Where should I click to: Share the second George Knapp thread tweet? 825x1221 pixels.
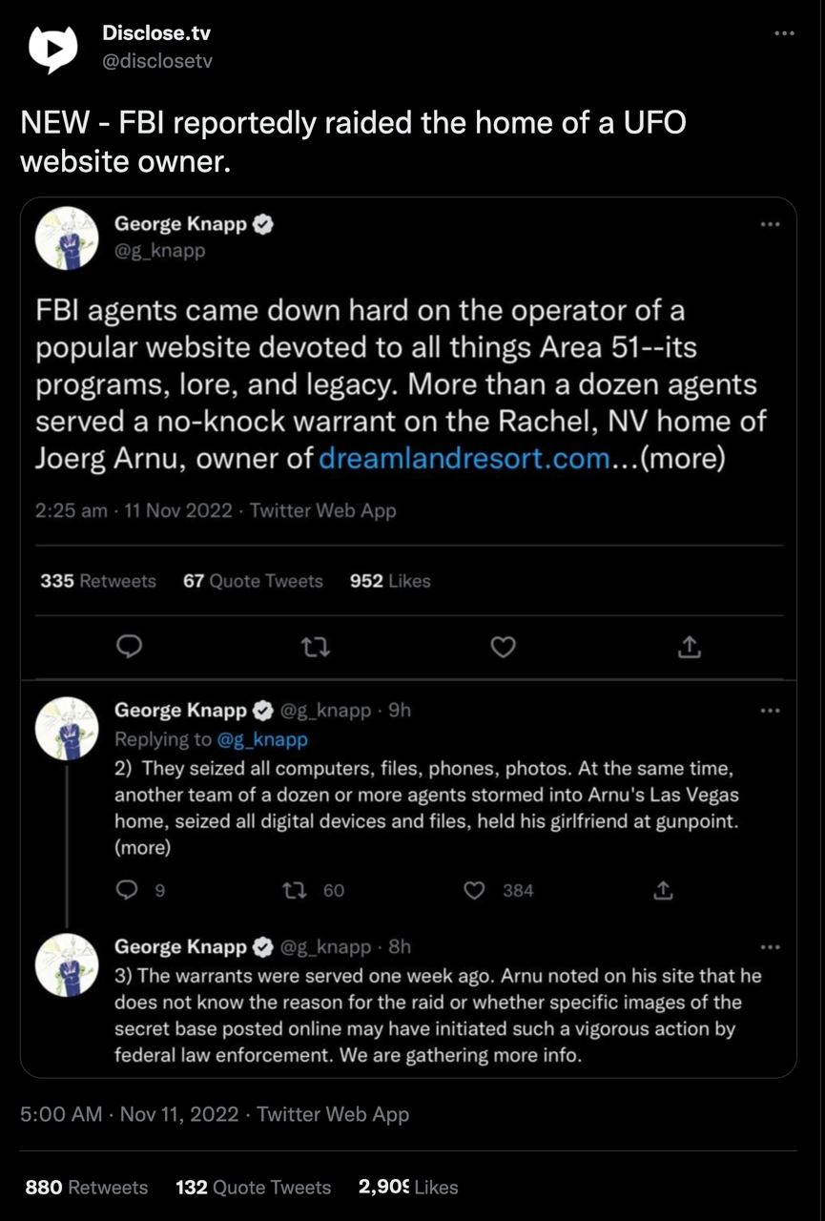click(663, 890)
